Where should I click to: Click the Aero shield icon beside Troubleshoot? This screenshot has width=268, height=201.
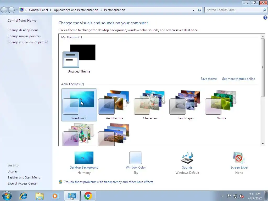(x=60, y=182)
